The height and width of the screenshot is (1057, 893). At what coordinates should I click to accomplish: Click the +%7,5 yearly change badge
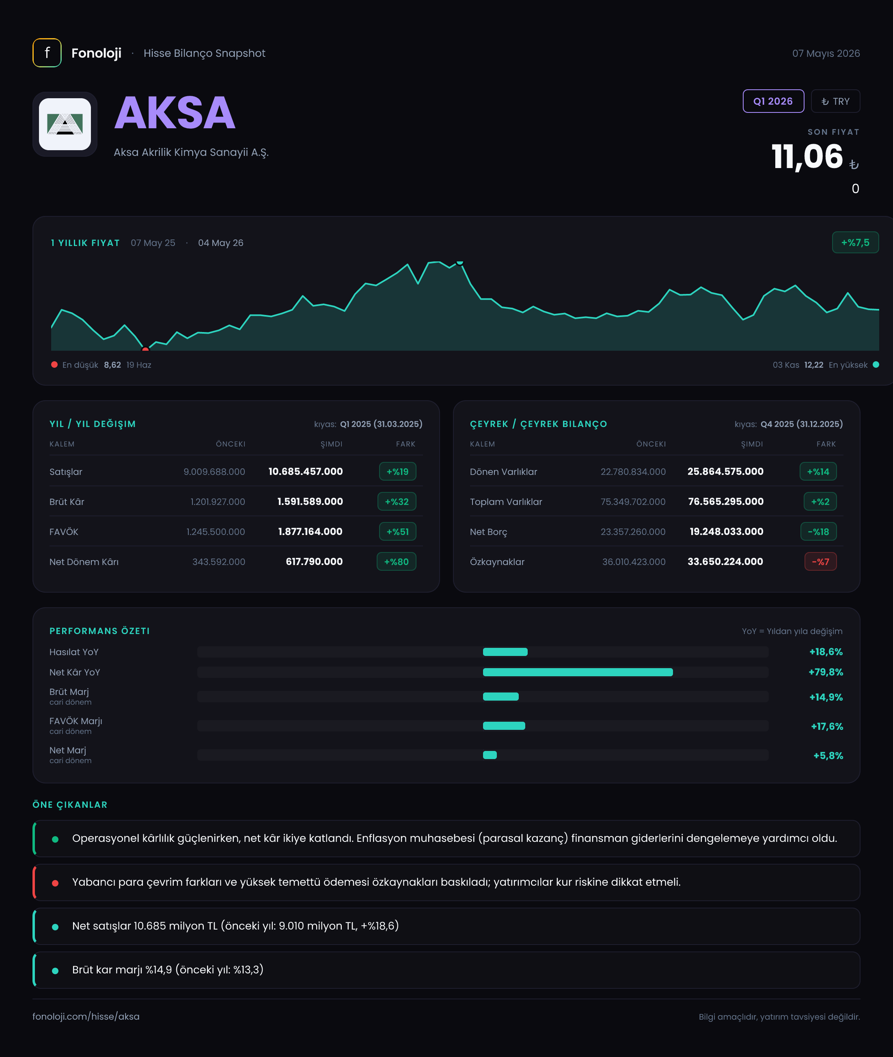855,242
